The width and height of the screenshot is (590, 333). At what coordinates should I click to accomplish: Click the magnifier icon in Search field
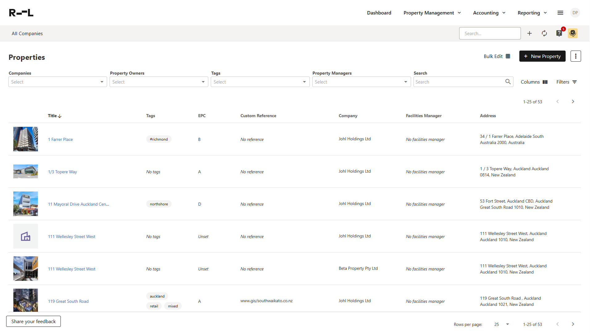508,82
